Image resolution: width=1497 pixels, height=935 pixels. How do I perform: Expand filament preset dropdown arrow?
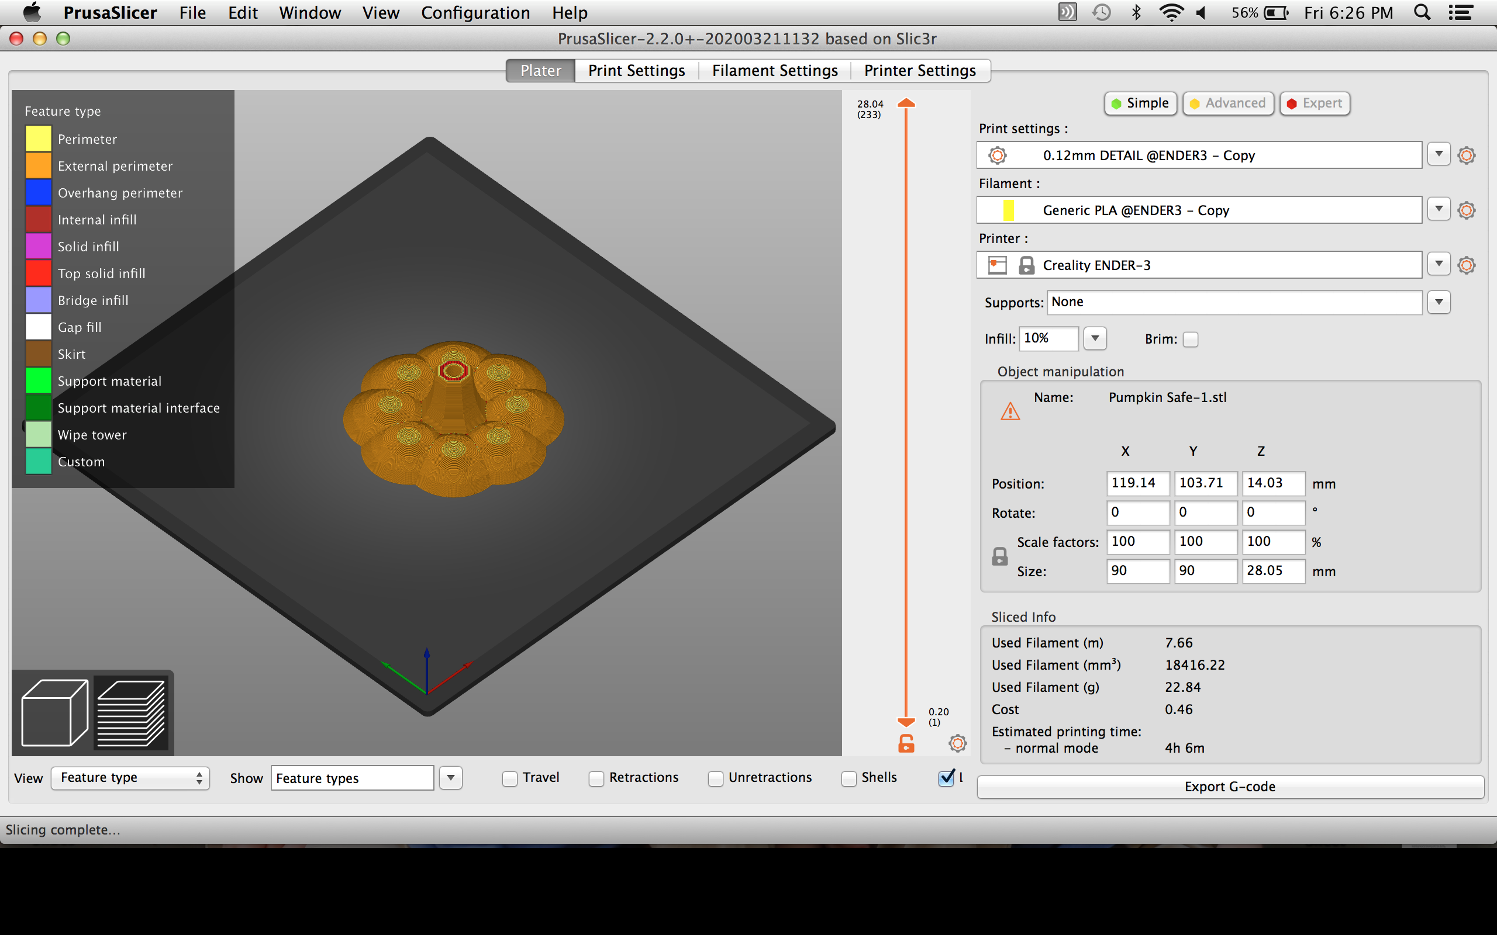[x=1439, y=209]
